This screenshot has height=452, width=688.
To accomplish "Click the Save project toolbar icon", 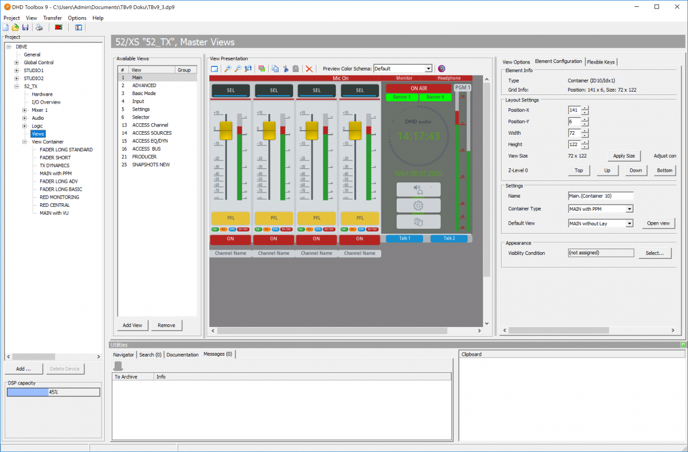I will [25, 27].
